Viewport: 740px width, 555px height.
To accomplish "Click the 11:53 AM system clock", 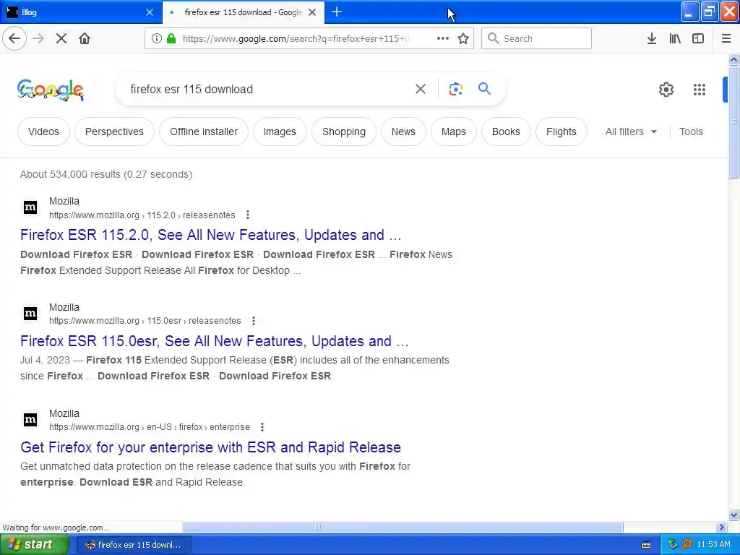I will click(x=713, y=545).
